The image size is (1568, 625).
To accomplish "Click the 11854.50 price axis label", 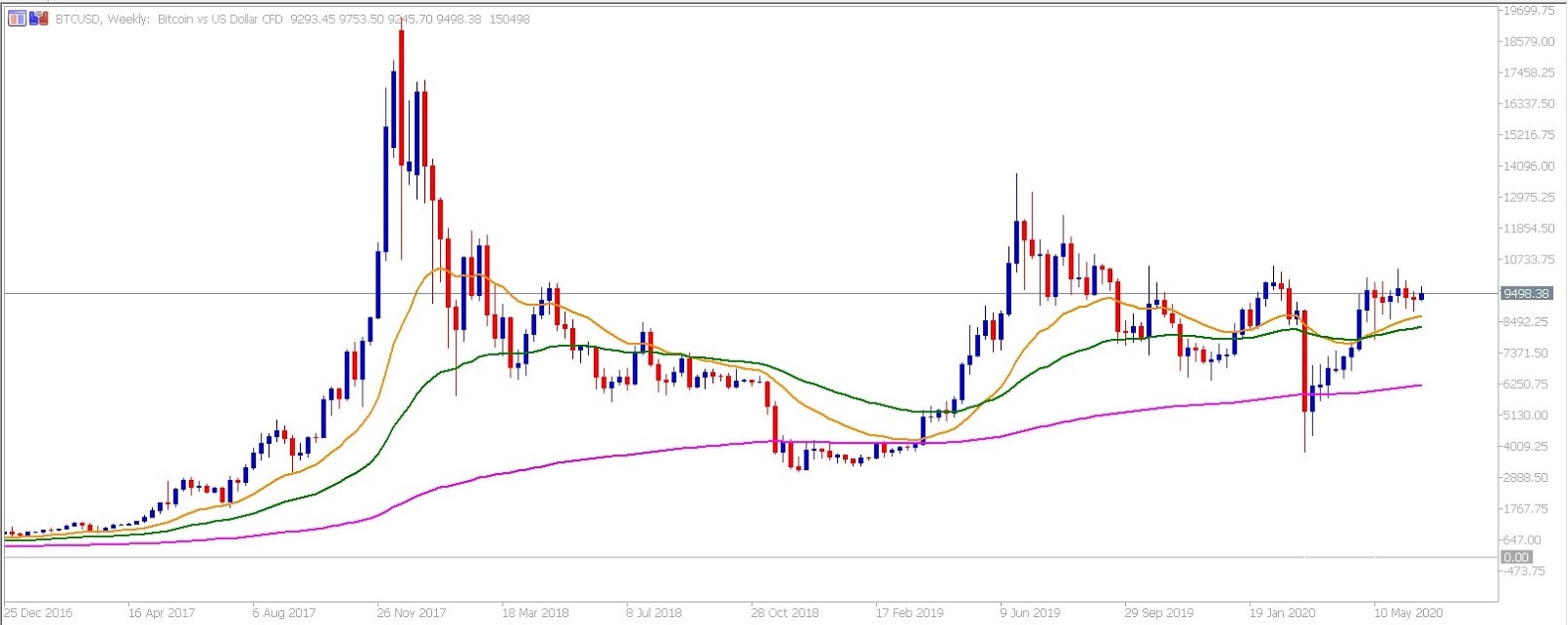I will (x=1528, y=228).
